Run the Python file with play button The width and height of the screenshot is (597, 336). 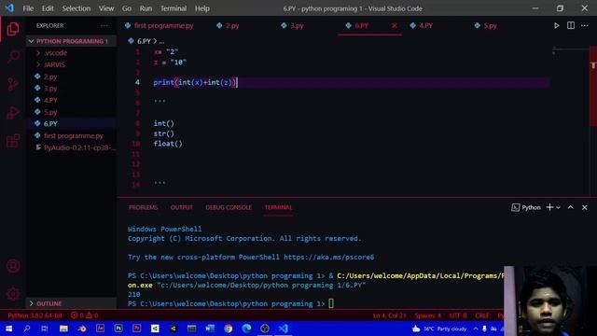556,25
